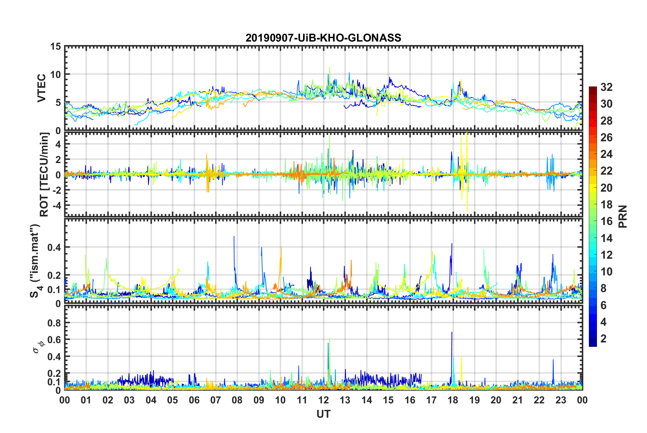Click the PRN colorbar label
The width and height of the screenshot is (647, 433).
tap(623, 216)
